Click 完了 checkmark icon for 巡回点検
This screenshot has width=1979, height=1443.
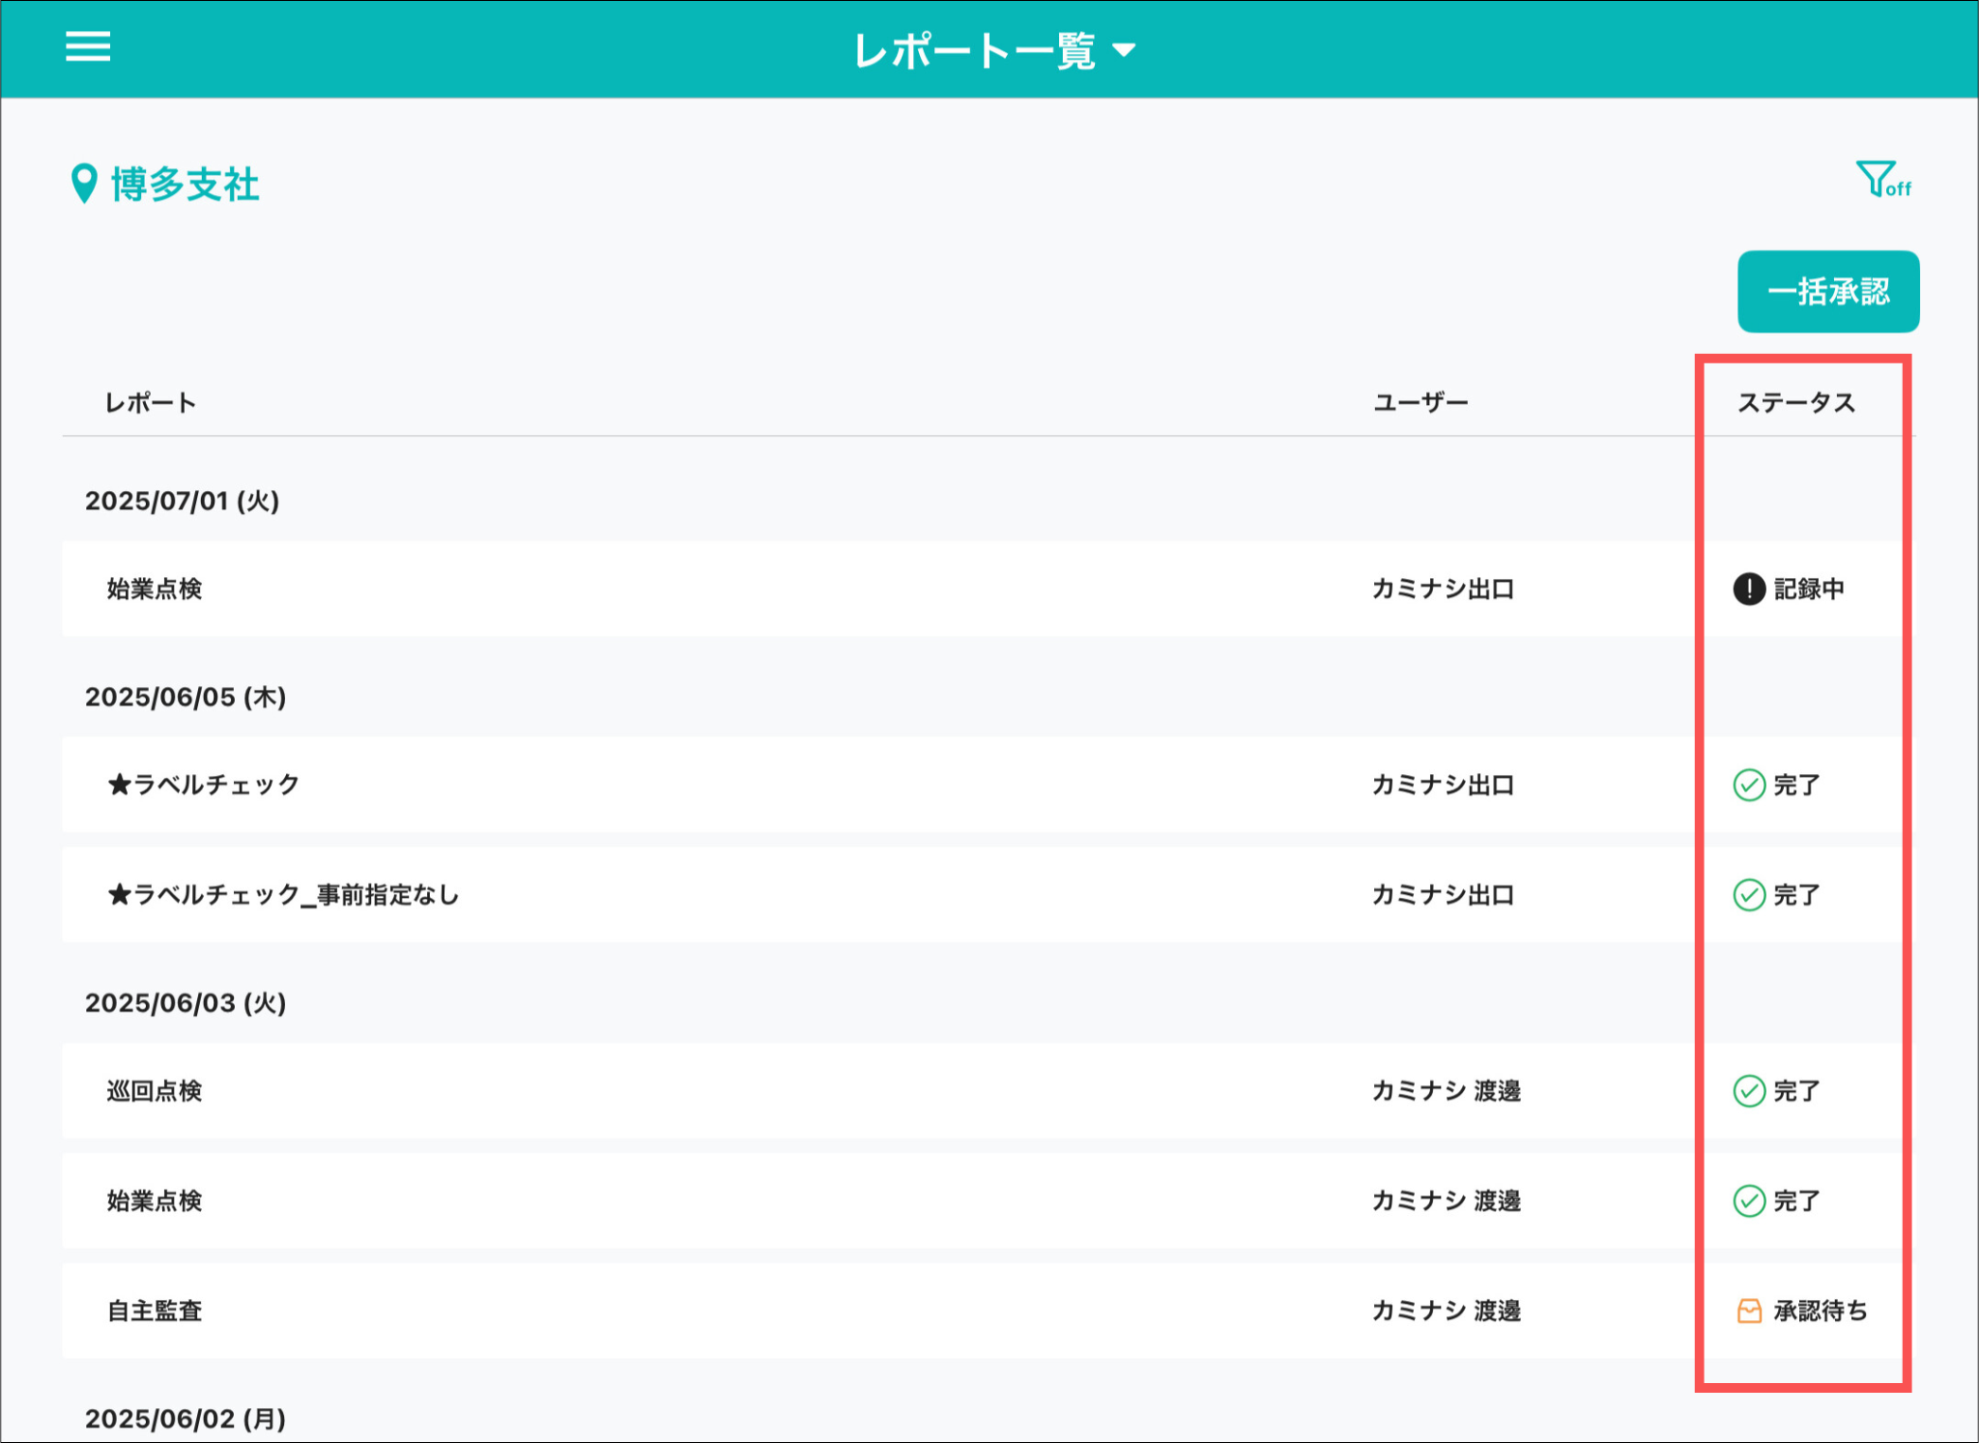tap(1748, 1091)
